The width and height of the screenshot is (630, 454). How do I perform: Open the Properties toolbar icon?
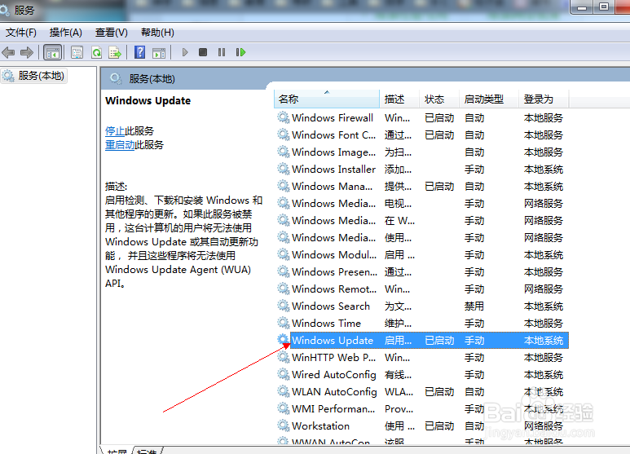[x=77, y=52]
